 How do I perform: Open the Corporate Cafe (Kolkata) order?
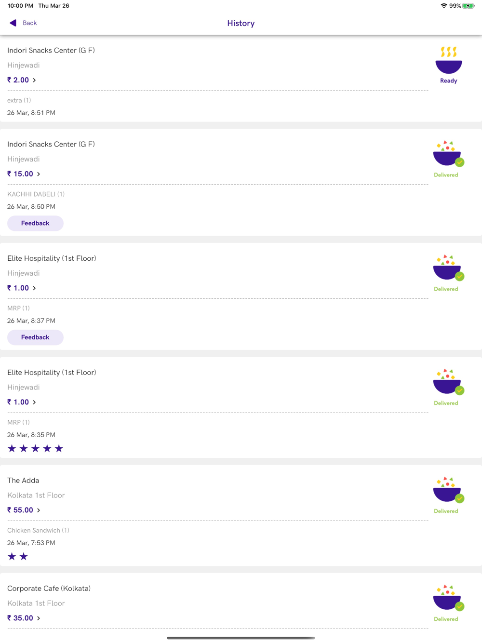[x=49, y=589]
